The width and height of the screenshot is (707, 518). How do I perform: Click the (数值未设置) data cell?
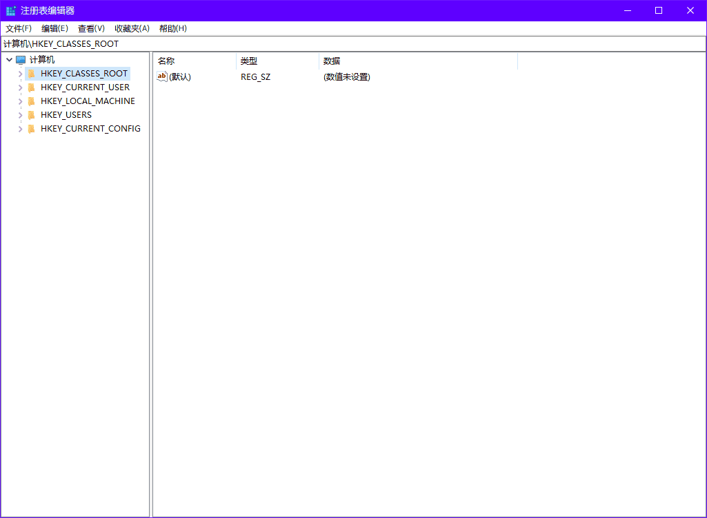(347, 77)
